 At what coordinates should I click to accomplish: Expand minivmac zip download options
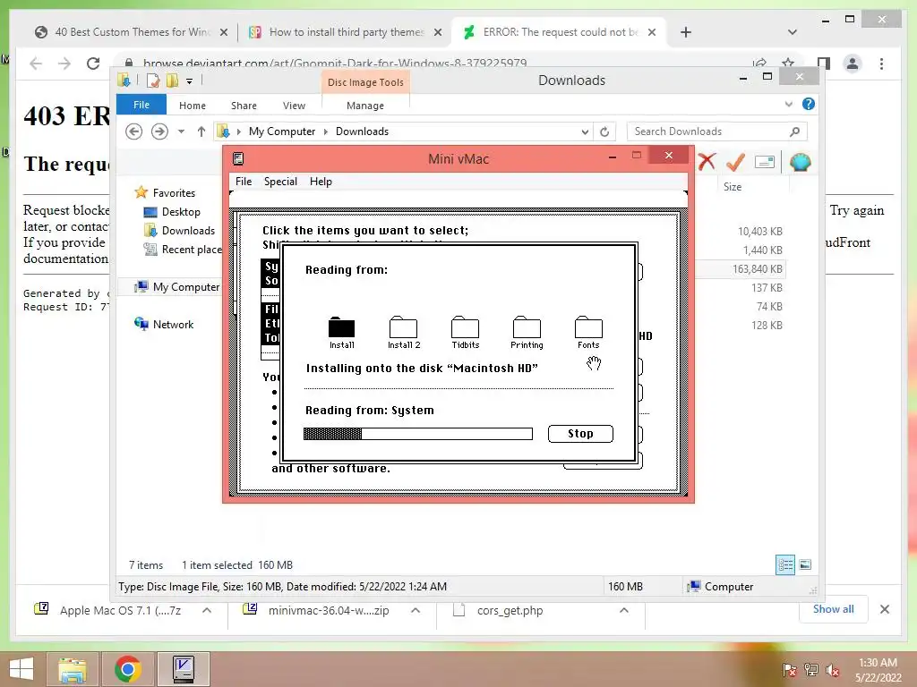tap(416, 610)
